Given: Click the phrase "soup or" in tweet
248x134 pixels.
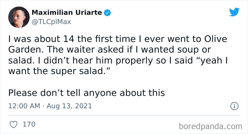Looking at the screenshot, I should (x=194, y=50).
